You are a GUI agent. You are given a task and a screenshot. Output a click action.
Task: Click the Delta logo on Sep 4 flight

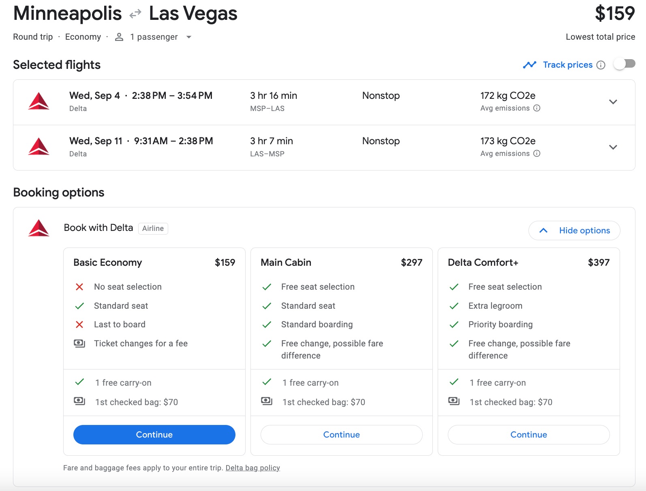tap(39, 101)
